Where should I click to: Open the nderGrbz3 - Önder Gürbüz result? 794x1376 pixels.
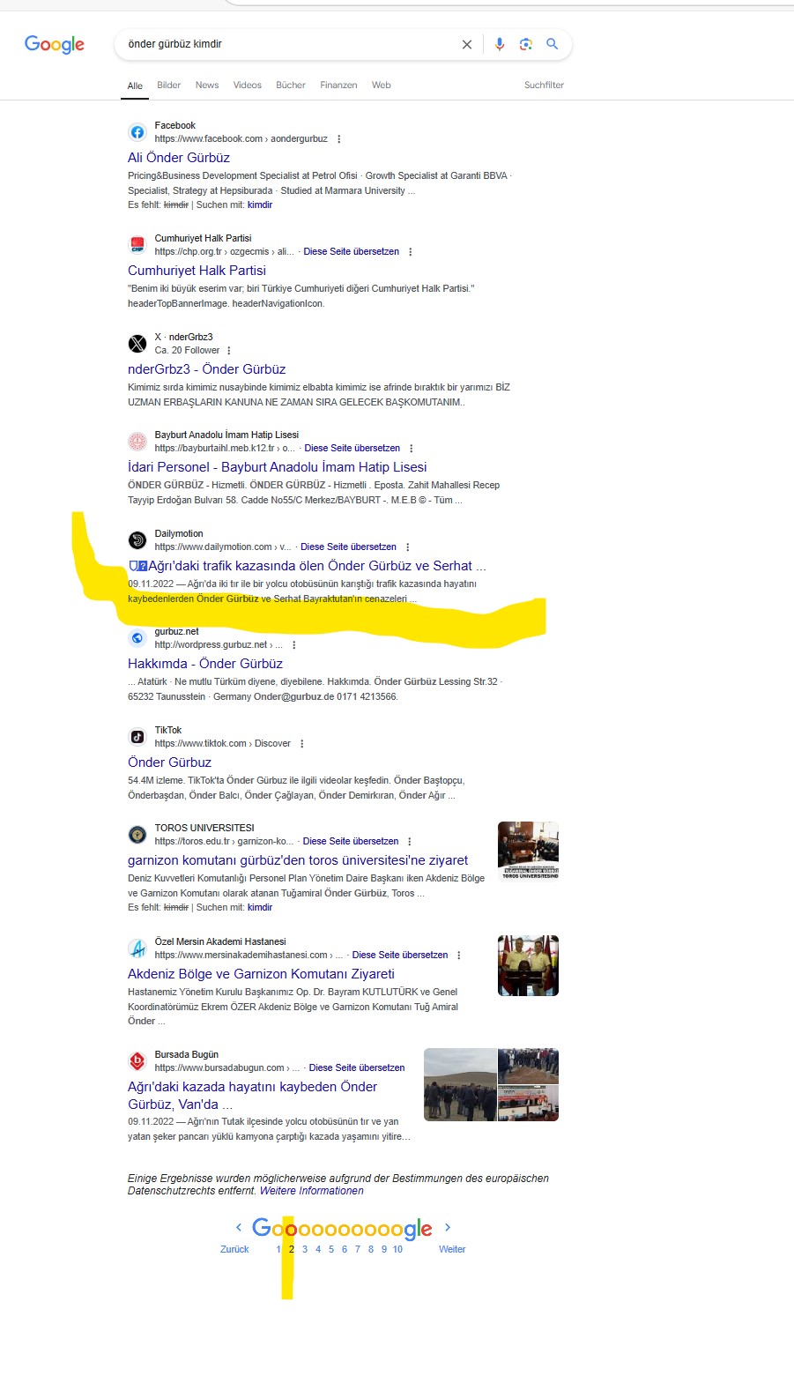207,369
